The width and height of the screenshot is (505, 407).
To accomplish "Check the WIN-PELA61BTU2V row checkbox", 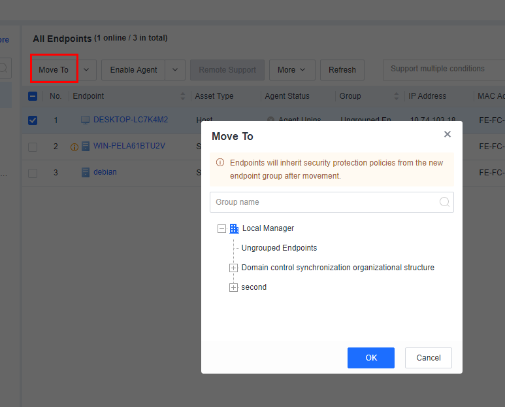I will [x=33, y=147].
